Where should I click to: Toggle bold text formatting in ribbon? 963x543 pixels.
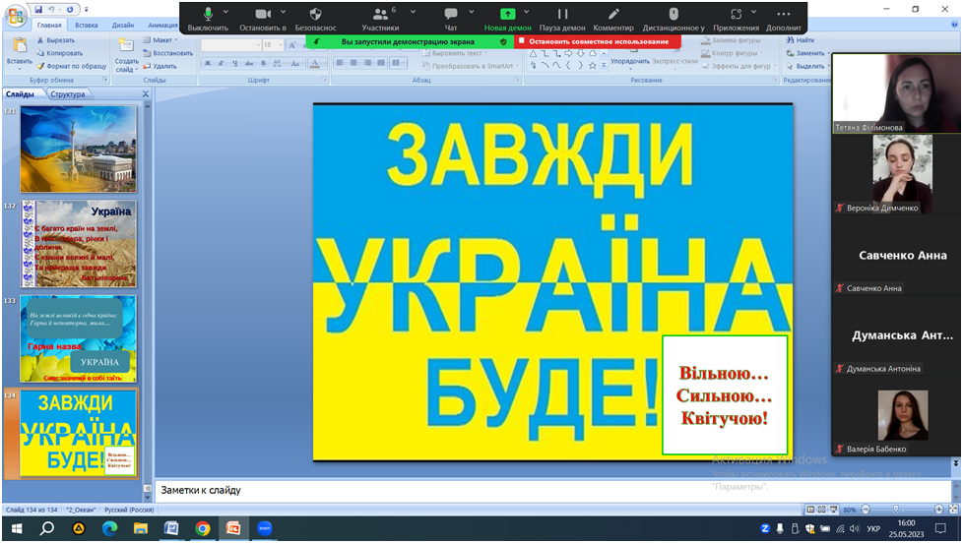208,64
